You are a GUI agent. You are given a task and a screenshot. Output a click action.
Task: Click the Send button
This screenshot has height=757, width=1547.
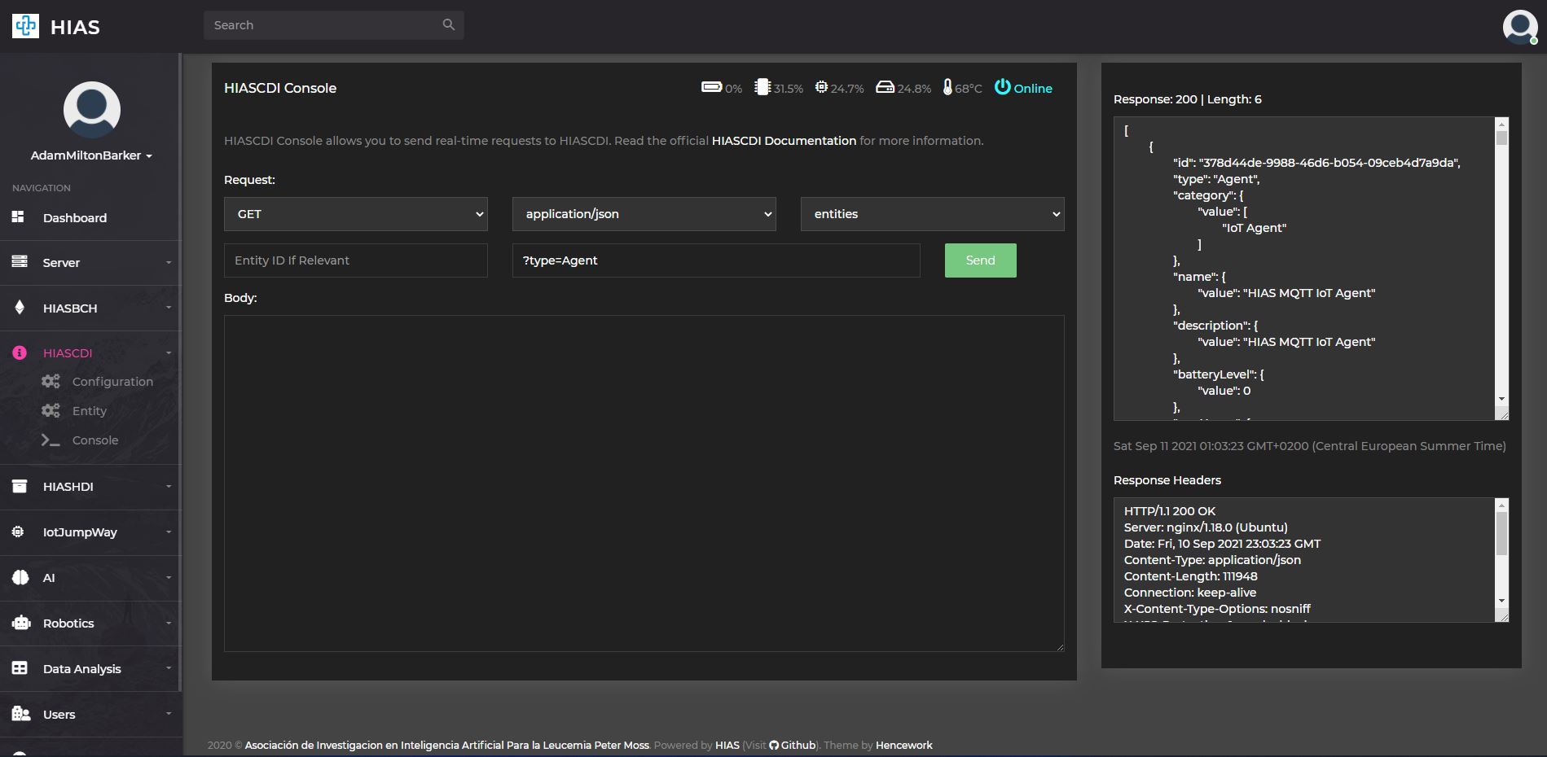point(981,260)
